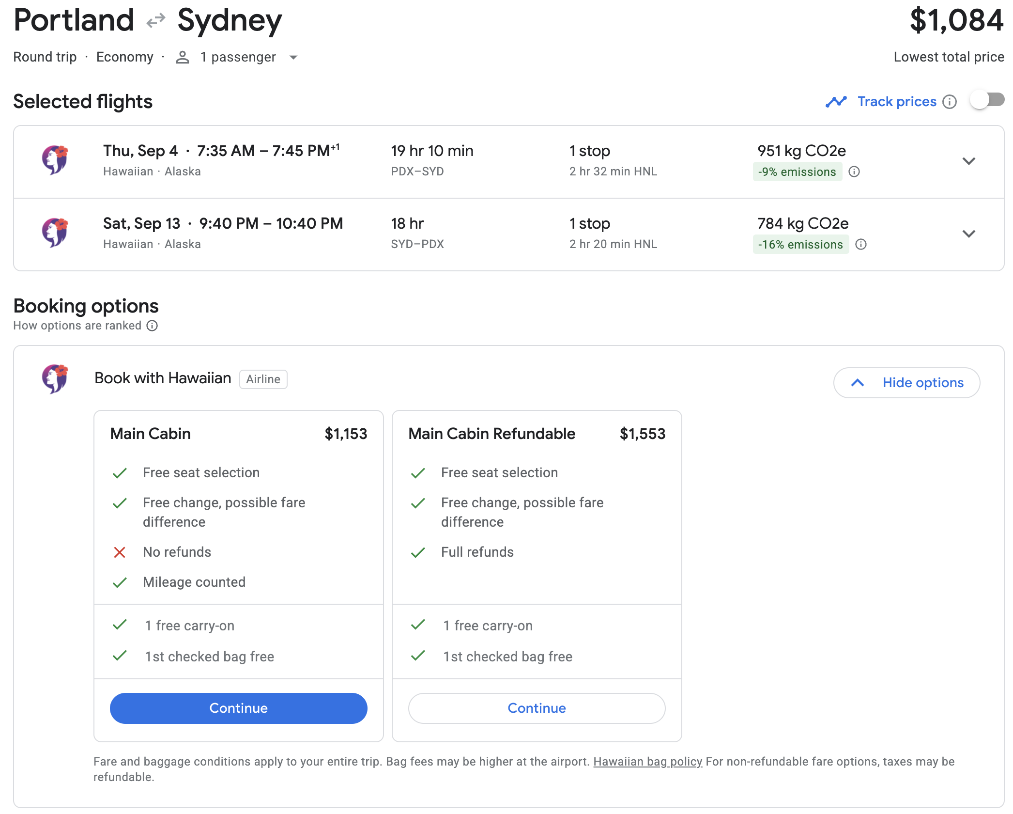Click the -9% emissions badge
1013x814 pixels.
click(797, 172)
